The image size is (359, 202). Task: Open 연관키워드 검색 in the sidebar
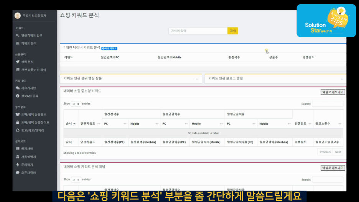pos(32,36)
